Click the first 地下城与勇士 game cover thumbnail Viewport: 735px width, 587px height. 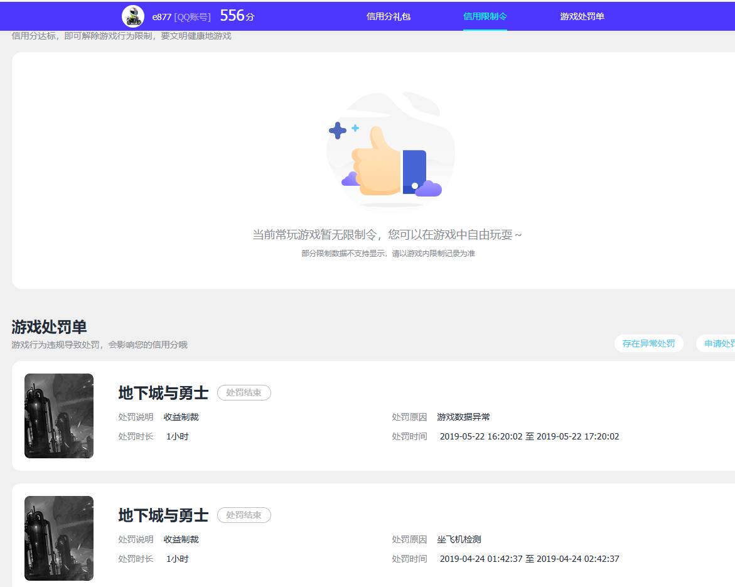58,416
